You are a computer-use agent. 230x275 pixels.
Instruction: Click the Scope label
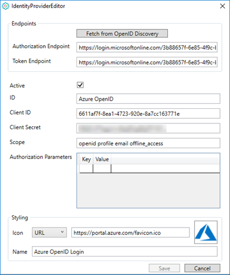[x=17, y=142]
